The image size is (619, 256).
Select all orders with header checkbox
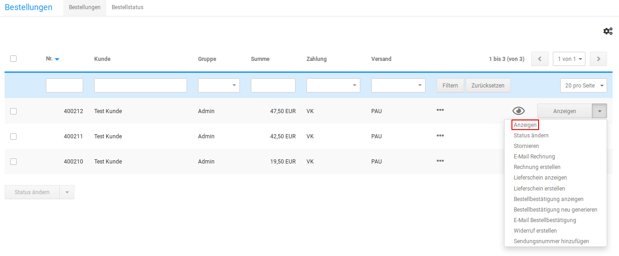[x=13, y=59]
